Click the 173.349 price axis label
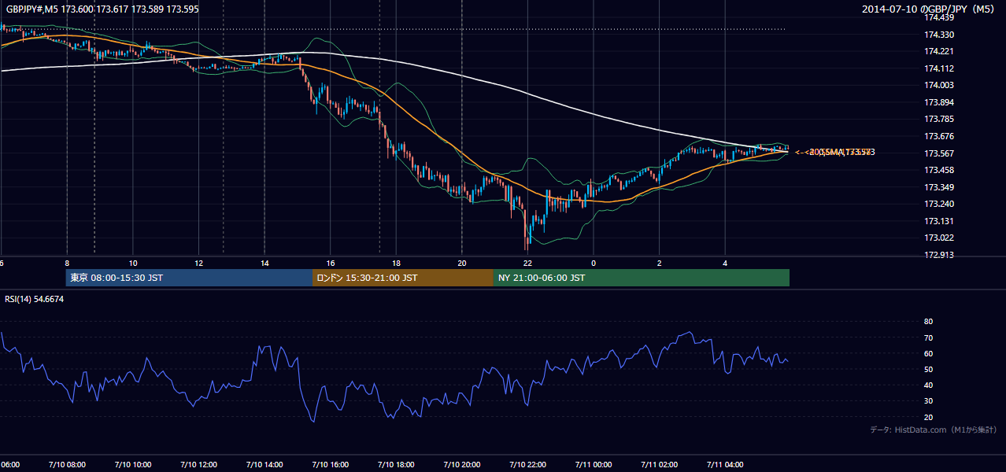 (938, 187)
